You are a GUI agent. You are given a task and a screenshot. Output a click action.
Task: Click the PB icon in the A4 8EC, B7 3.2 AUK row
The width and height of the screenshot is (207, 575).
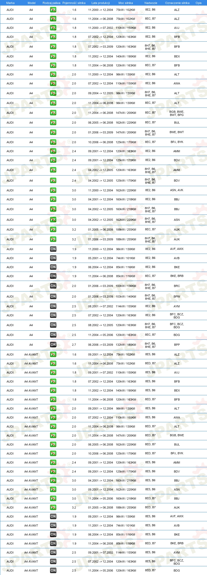point(53,230)
